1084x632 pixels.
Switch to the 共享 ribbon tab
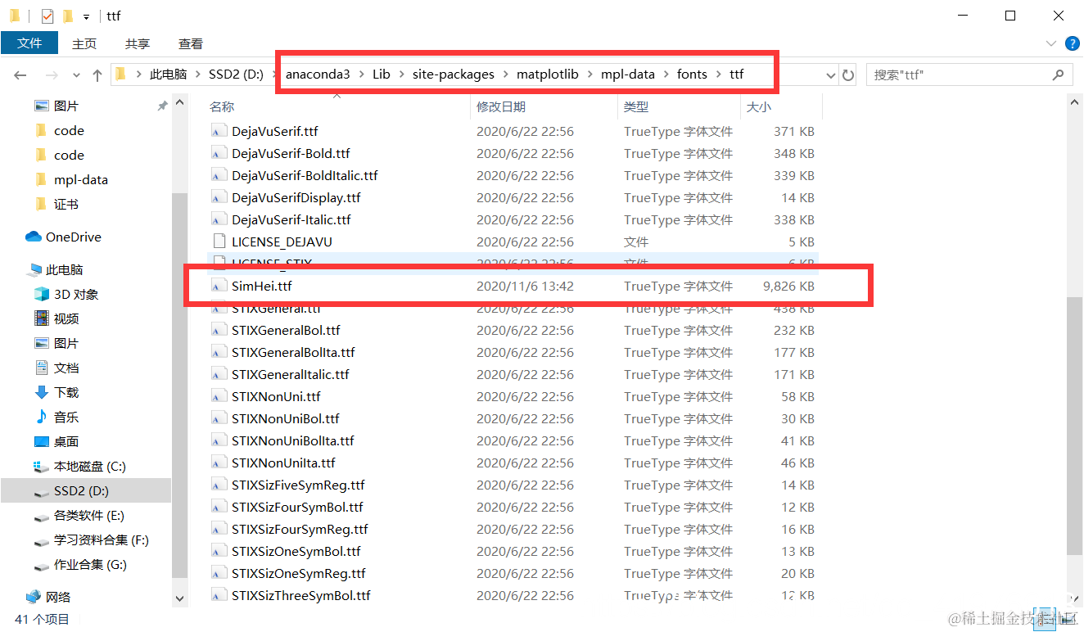[x=138, y=43]
